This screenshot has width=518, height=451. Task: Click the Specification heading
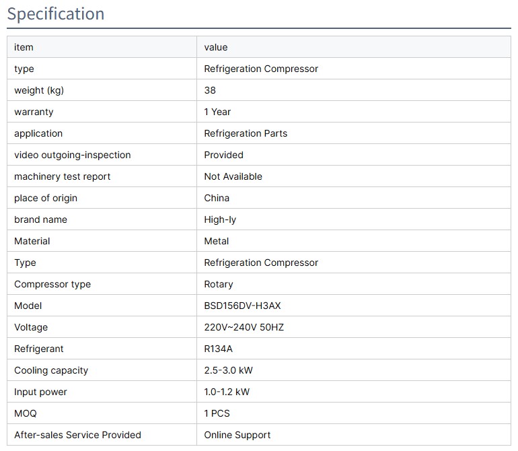tap(56, 14)
